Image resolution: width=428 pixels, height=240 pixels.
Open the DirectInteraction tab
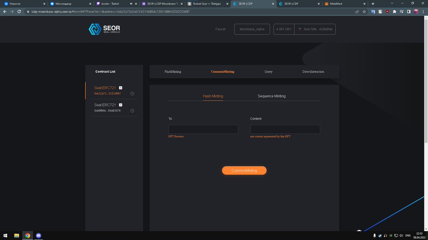click(314, 72)
